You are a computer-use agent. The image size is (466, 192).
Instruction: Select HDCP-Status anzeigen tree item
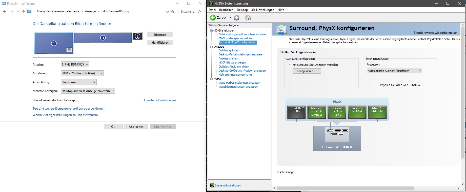[x=232, y=62]
